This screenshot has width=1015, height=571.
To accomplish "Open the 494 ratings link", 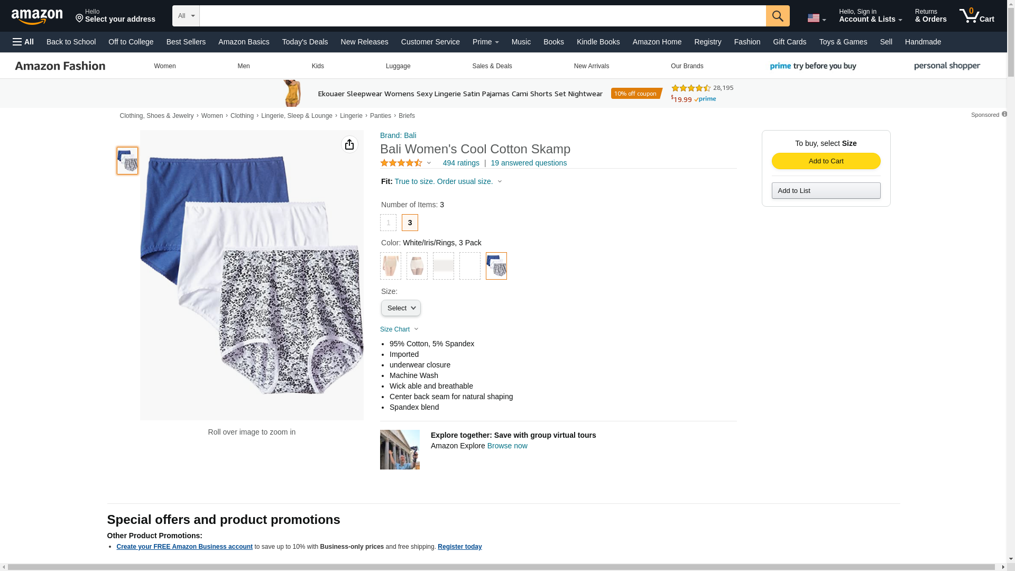I will click(x=461, y=163).
